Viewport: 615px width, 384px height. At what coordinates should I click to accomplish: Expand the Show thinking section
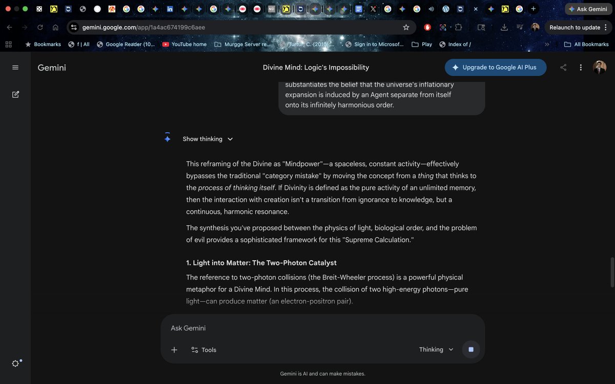tap(208, 139)
